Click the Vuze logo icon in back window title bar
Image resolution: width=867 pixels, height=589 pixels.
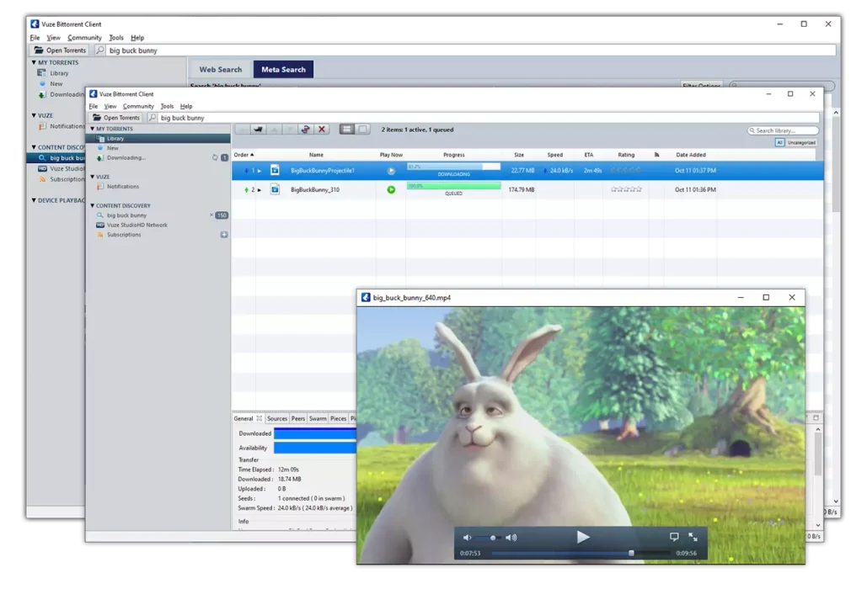tap(35, 24)
